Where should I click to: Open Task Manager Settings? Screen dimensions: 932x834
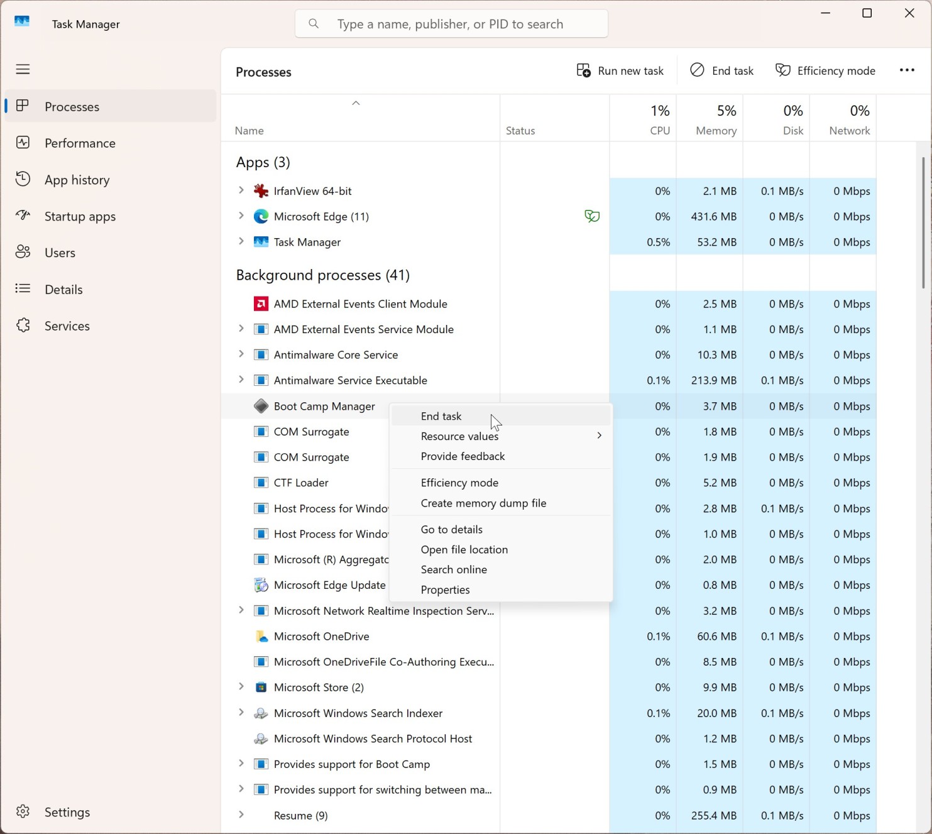point(111,812)
